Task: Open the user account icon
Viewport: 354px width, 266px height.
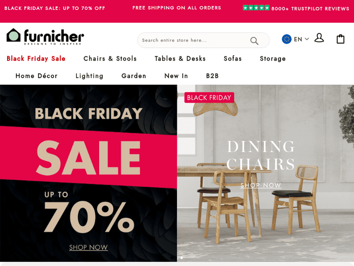Action: (x=319, y=38)
